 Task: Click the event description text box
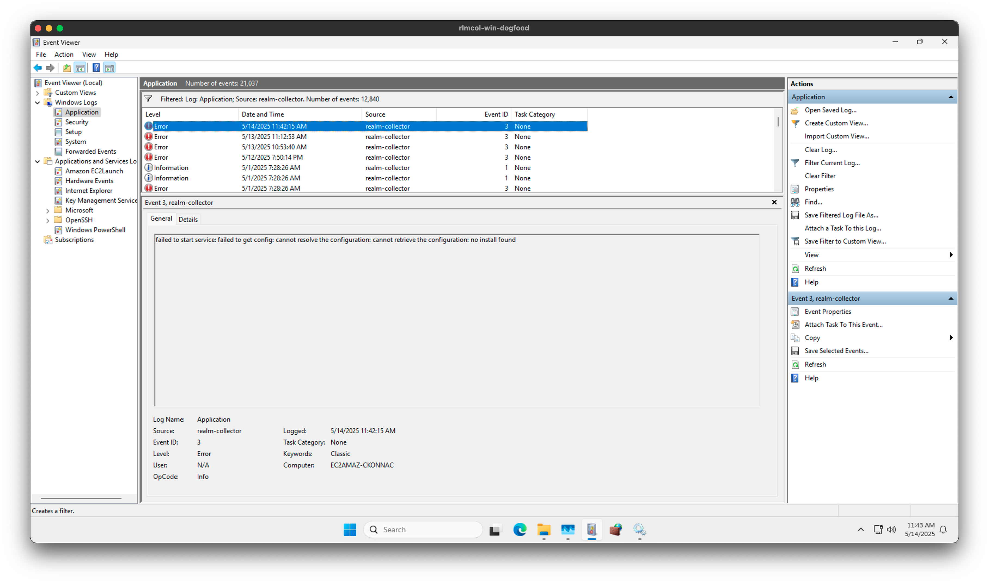pyautogui.click(x=457, y=320)
